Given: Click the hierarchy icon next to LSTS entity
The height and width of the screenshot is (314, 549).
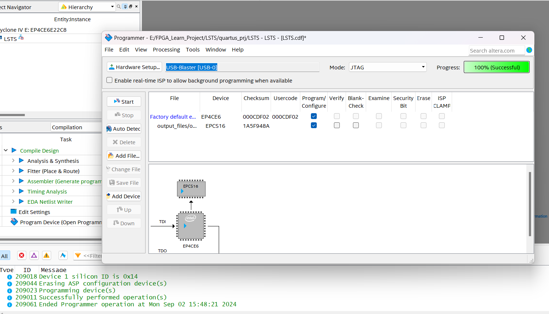Looking at the screenshot, I should tap(21, 38).
